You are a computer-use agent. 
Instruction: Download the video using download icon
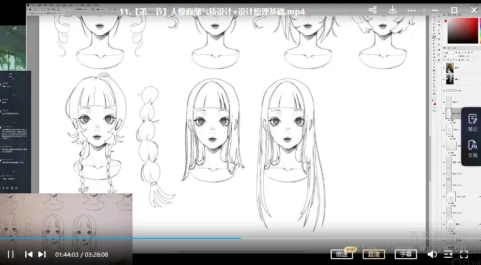pos(393,10)
